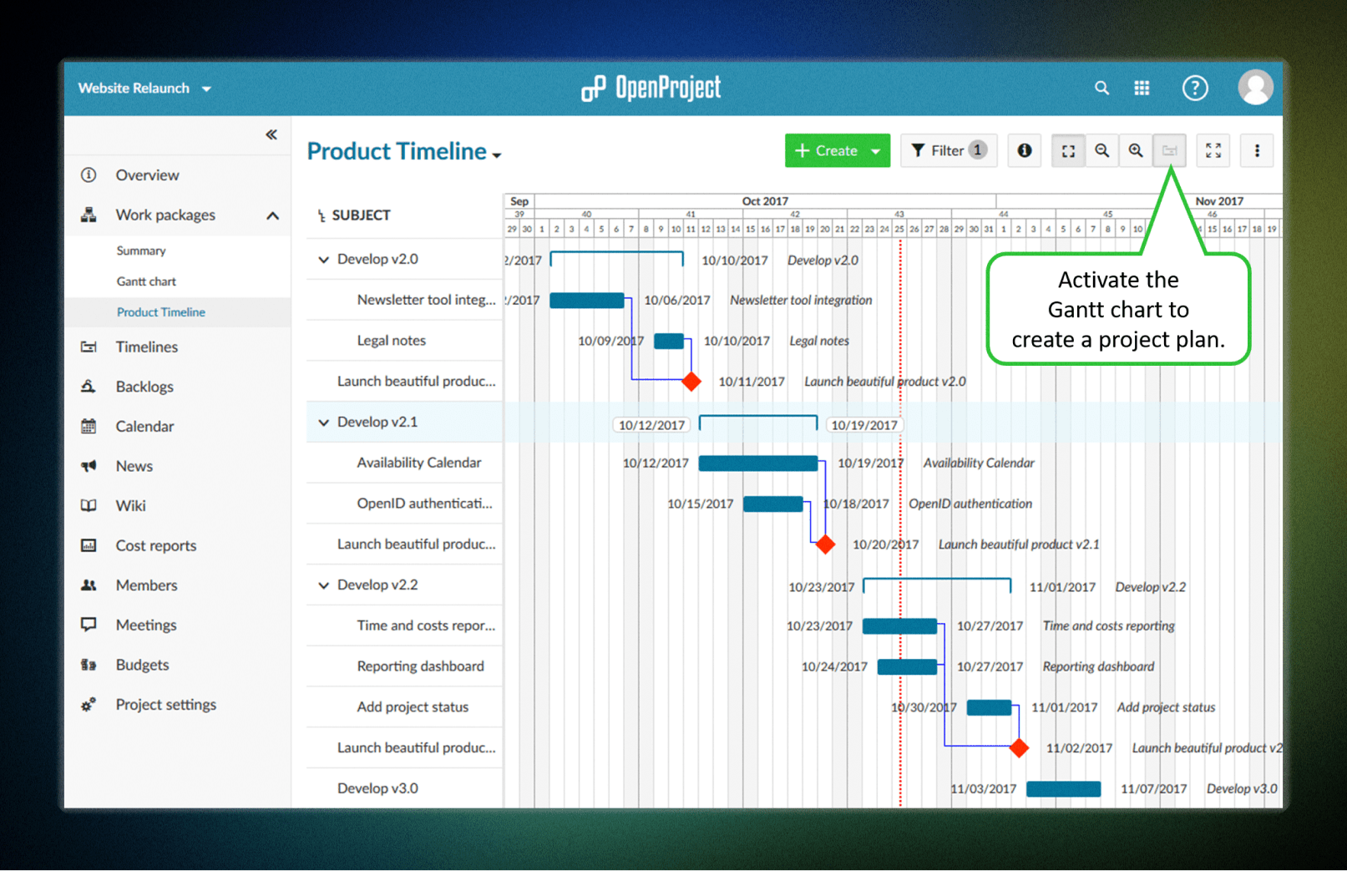Open the help menu icon
Image resolution: width=1347 pixels, height=871 pixels.
point(1195,88)
